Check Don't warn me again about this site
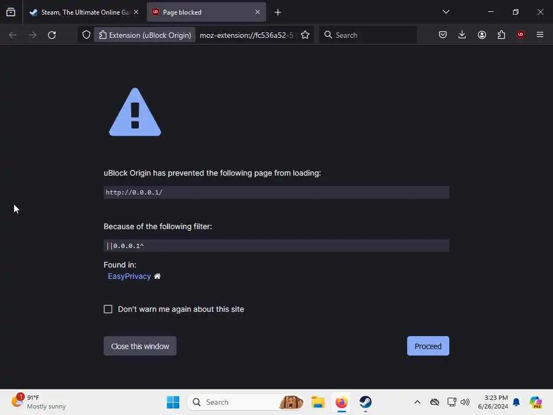Image resolution: width=553 pixels, height=415 pixels. (x=108, y=309)
